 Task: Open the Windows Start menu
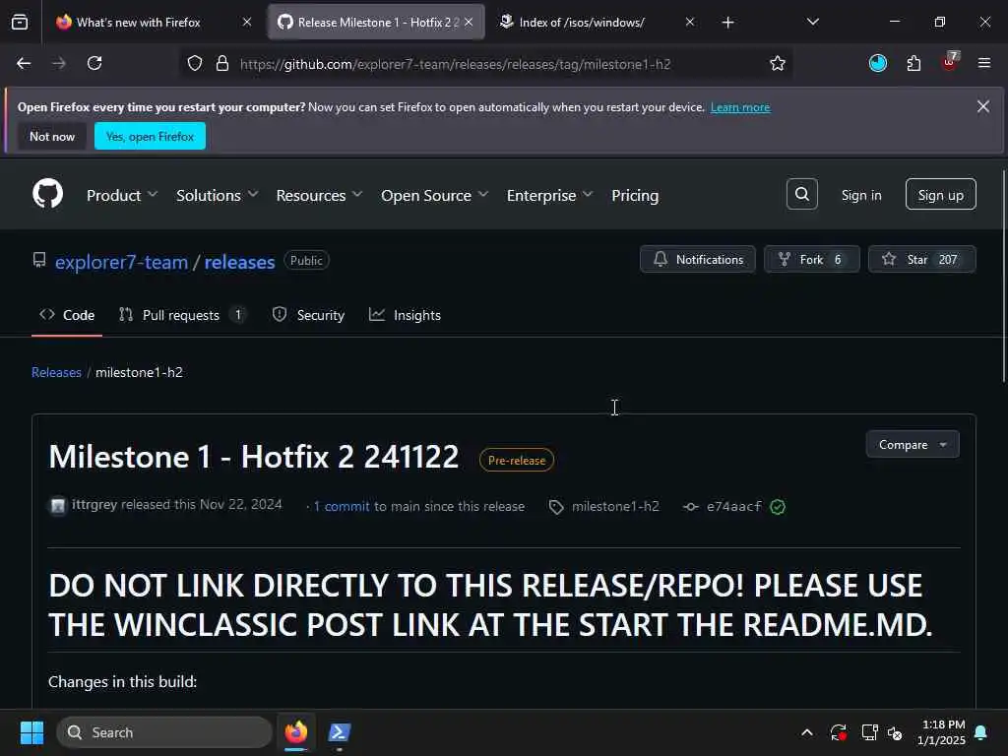point(31,732)
